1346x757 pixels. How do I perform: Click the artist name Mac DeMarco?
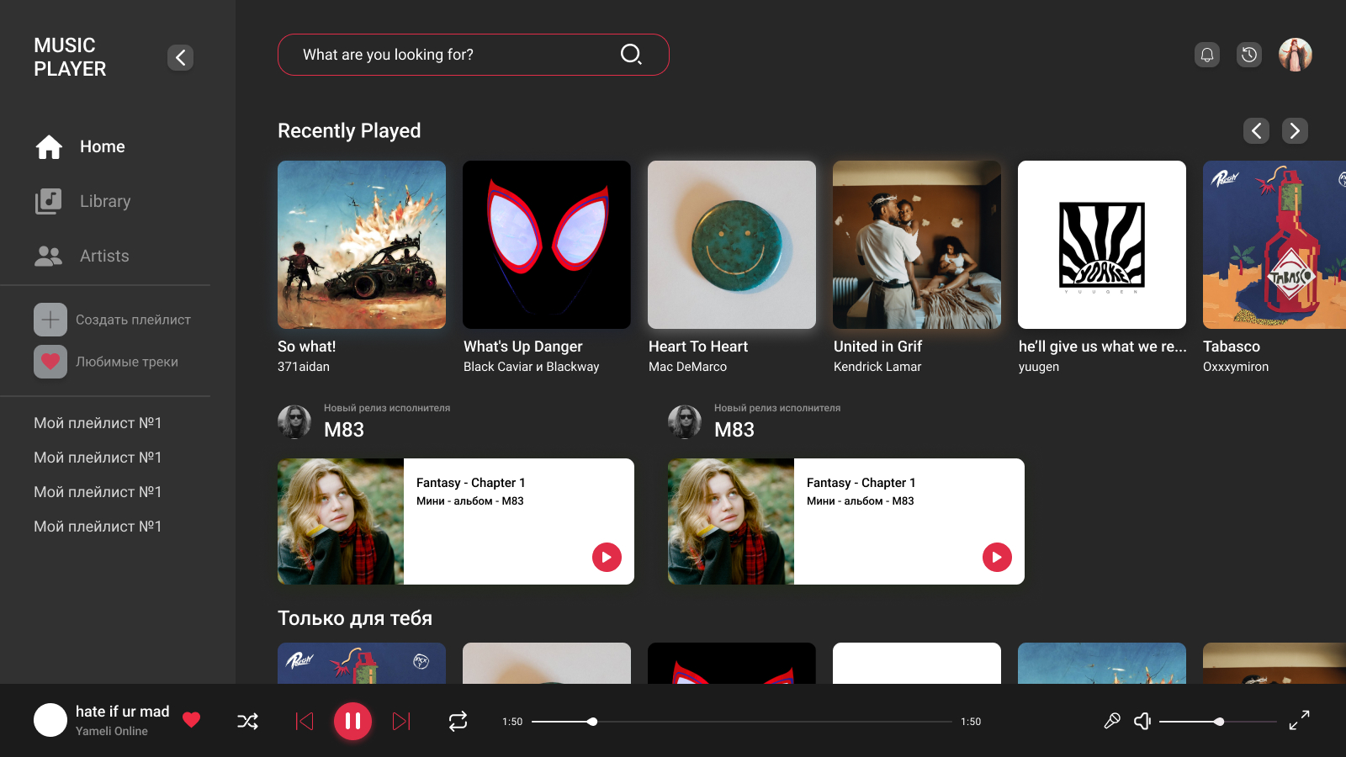point(687,367)
